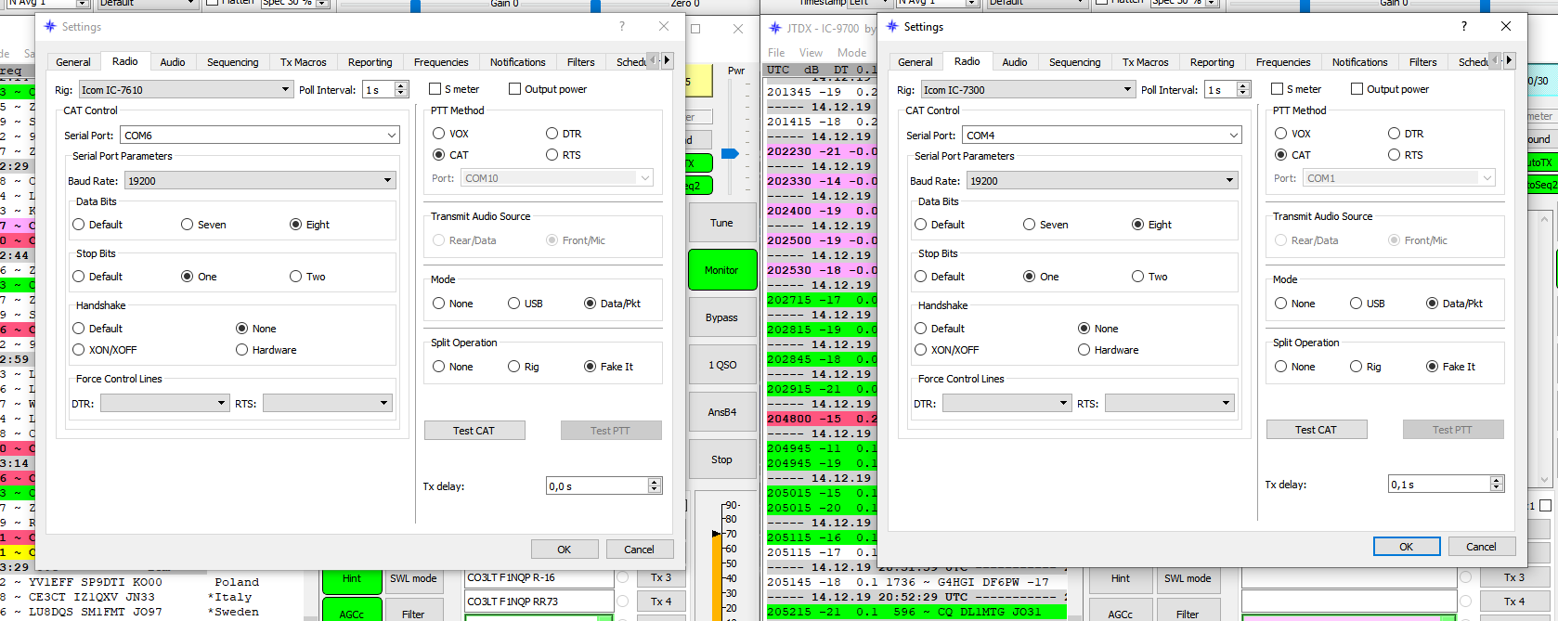1558x621 pixels.
Task: Expand the Serial Port dropdown showing COM4
Action: point(1102,136)
